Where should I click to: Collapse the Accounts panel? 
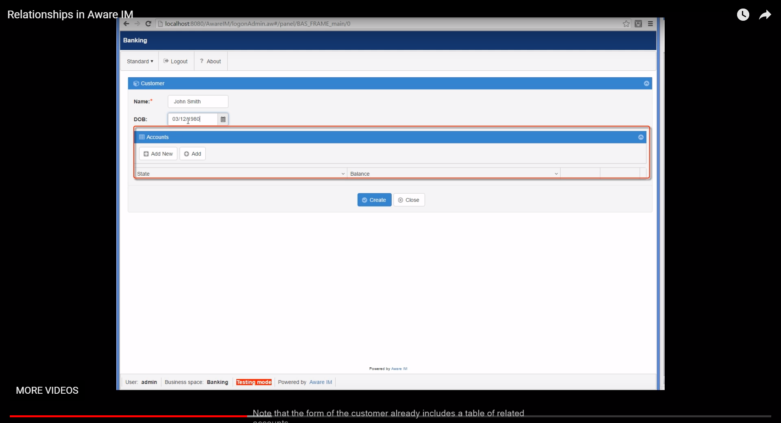(641, 137)
